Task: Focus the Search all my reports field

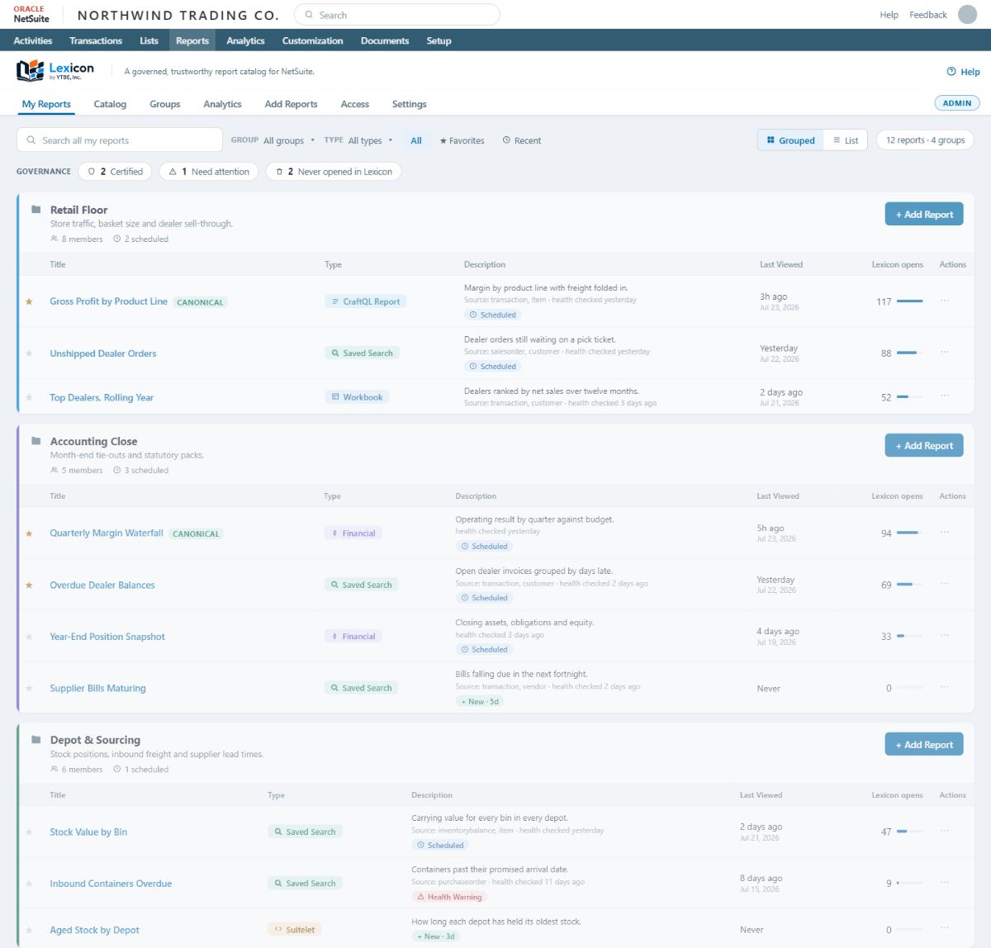Action: (120, 140)
